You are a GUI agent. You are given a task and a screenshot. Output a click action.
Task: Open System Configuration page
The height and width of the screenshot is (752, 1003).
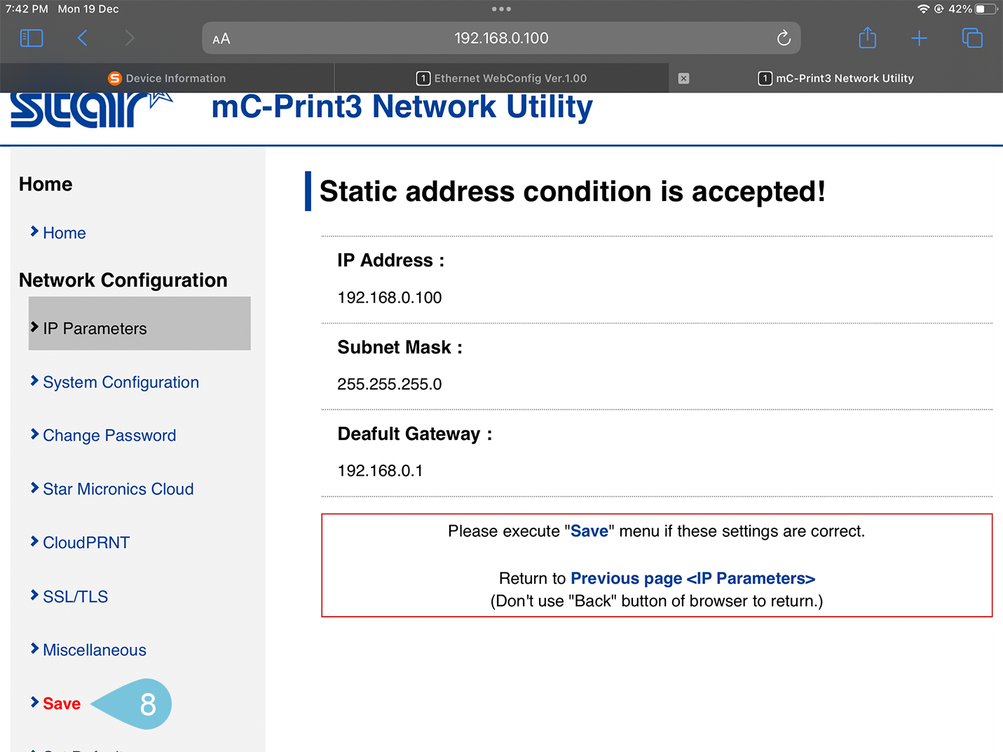point(121,383)
